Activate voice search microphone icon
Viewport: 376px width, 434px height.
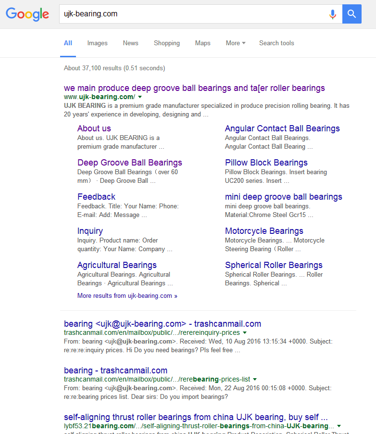332,14
